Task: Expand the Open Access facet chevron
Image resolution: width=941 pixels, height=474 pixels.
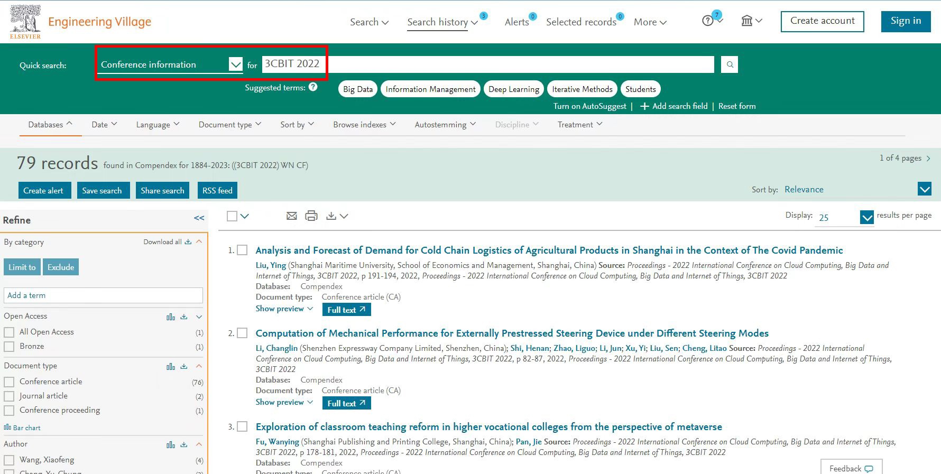Action: pos(199,317)
